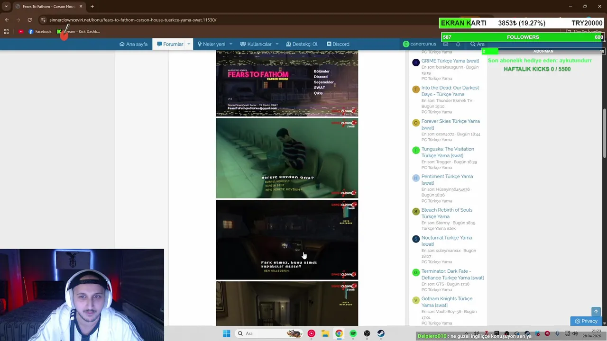
Task: Click the 'Bugün 18:44' timestamp under Forever Skies
Action: (x=469, y=134)
